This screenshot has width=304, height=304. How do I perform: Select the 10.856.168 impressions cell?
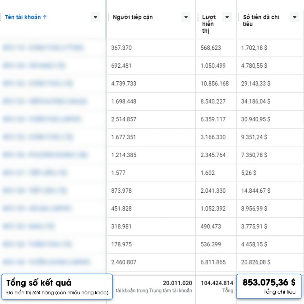coord(215,84)
